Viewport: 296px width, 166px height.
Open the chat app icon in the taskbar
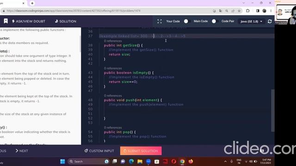tap(123, 161)
